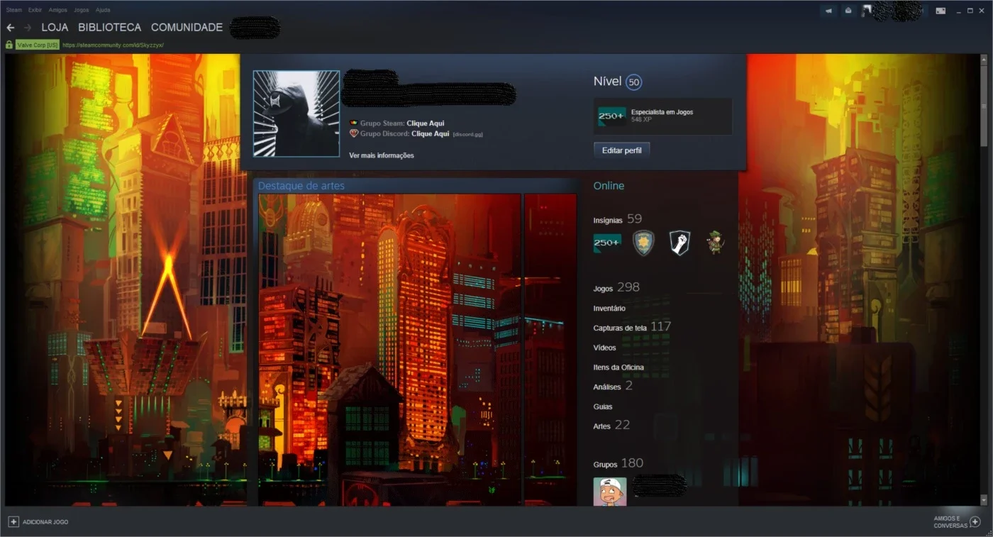Click the Online status text

pyautogui.click(x=609, y=186)
